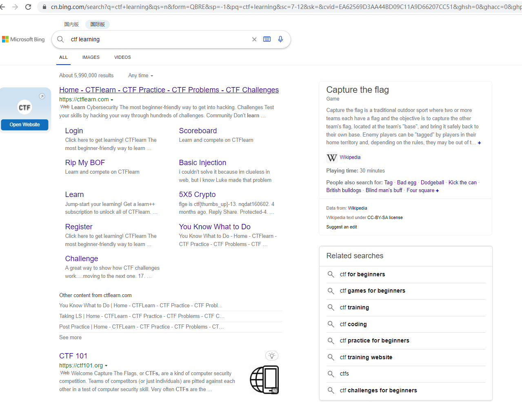Clear the search box with X icon
The image size is (522, 405).
coord(254,39)
